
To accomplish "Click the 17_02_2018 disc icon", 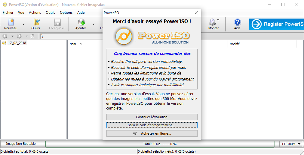I will click(4, 43).
